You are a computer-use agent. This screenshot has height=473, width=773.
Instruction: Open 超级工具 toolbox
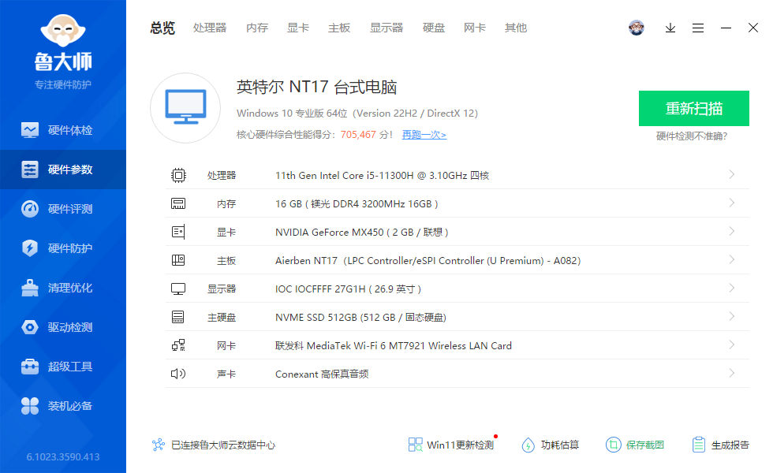point(62,367)
